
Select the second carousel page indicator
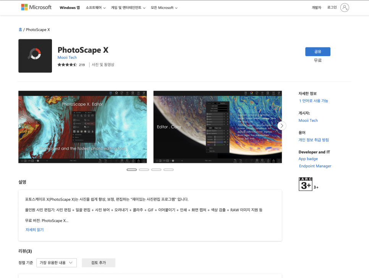(144, 170)
